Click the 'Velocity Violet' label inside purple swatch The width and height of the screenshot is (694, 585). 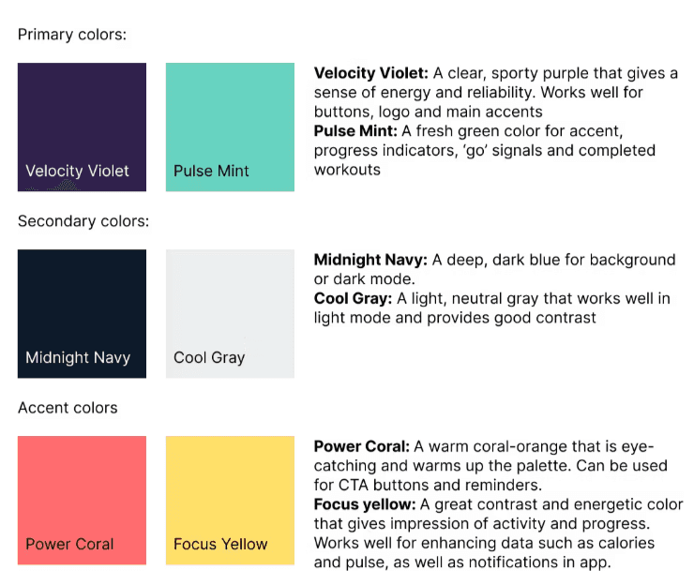tap(77, 171)
